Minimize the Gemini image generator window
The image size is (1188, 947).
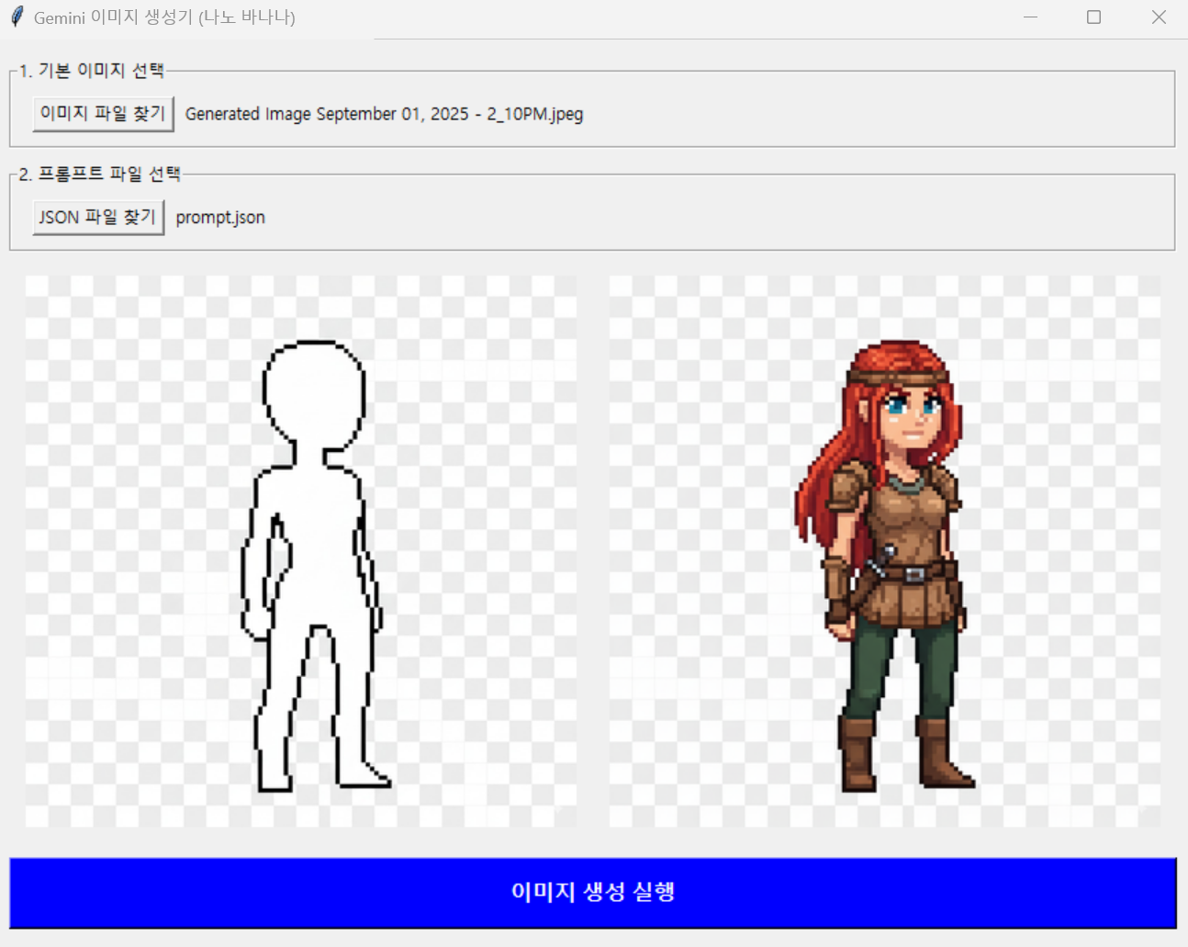1030,17
